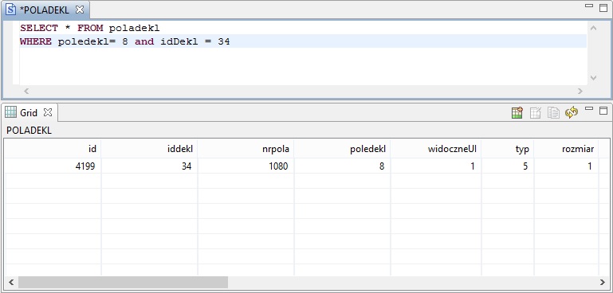Click the 'poledekl' column header

[342, 149]
